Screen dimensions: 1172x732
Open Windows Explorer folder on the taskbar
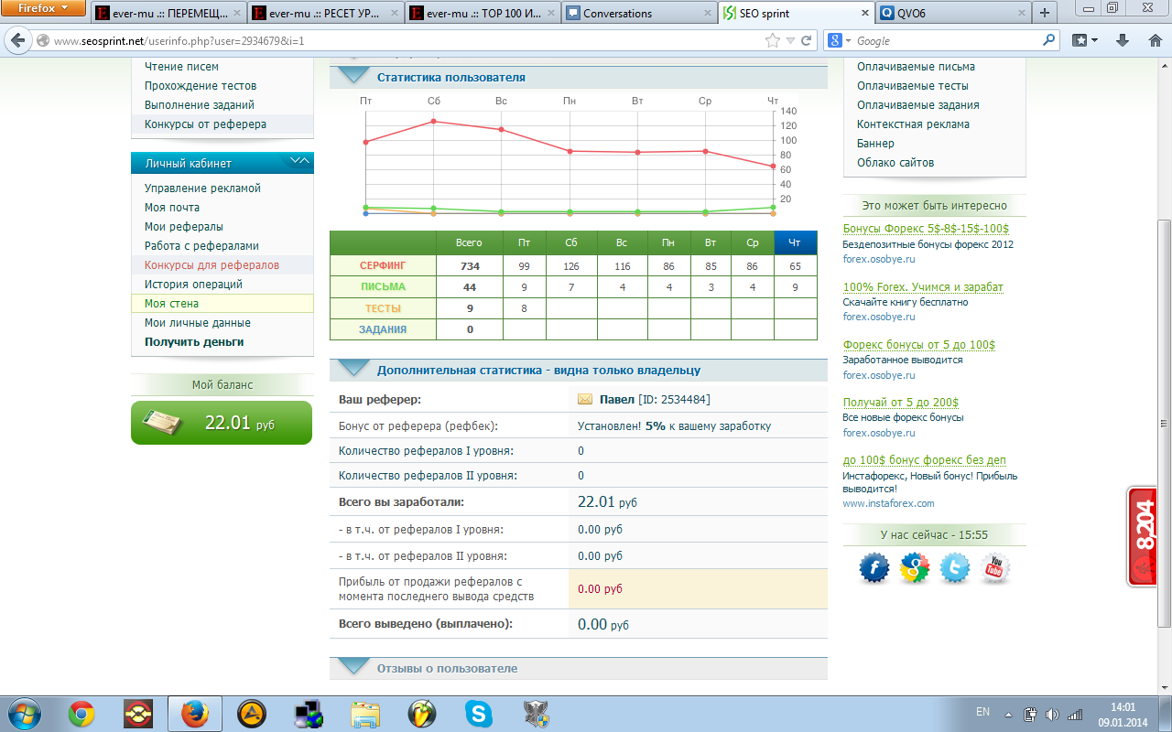[x=365, y=714]
